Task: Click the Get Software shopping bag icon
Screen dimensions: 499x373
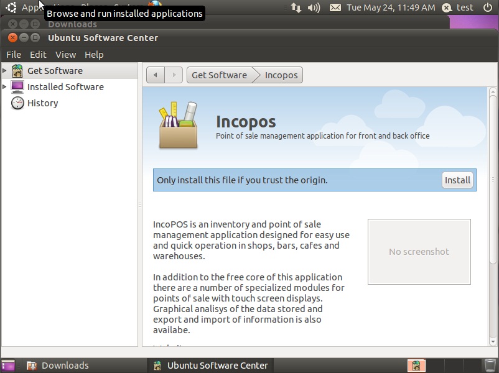Action: (17, 71)
